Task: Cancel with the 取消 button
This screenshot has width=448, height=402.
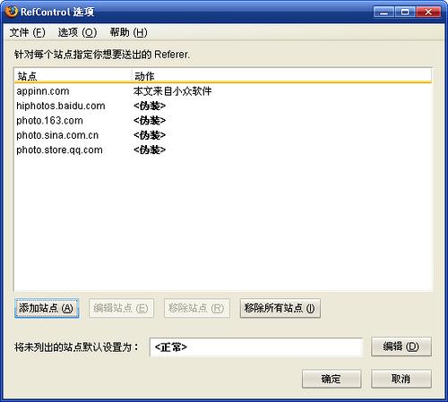Action: click(401, 379)
